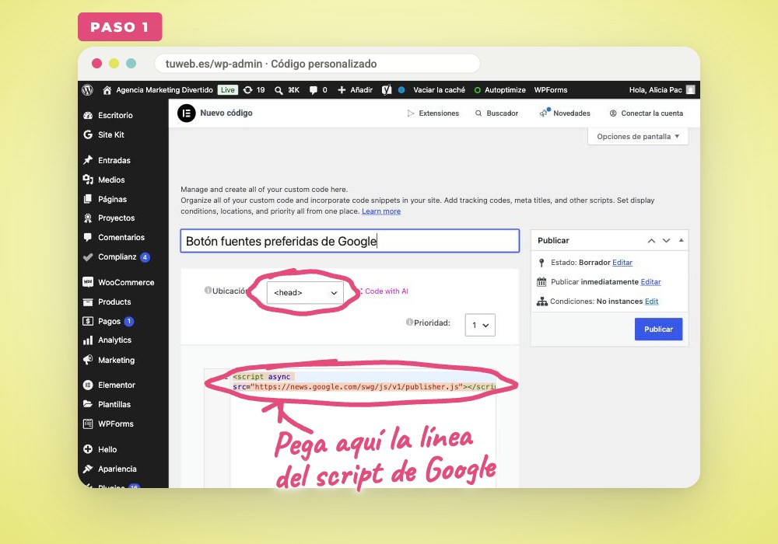Open Buscador in Elementor top bar

tap(496, 113)
